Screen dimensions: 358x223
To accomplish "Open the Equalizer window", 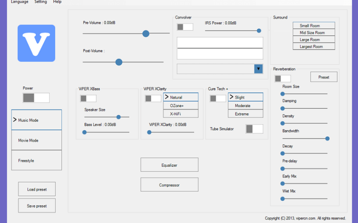I will coord(170,165).
